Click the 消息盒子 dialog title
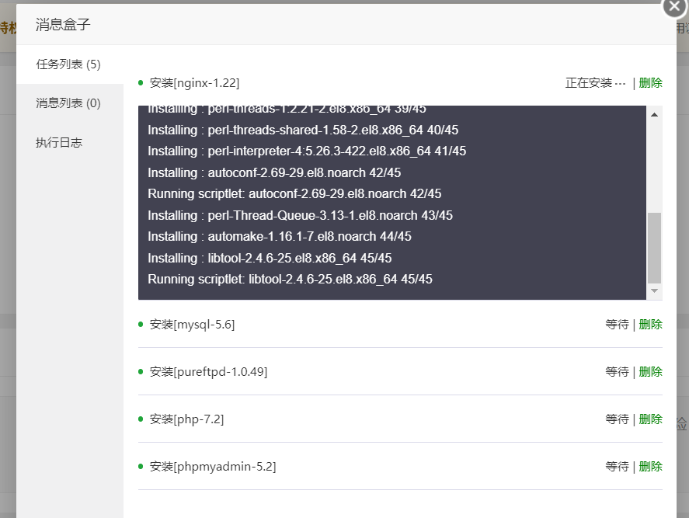Viewport: 689px width, 518px height. pyautogui.click(x=63, y=25)
